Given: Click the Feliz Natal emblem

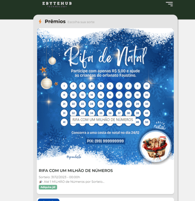Looking at the screenshot, I should tap(160, 126).
